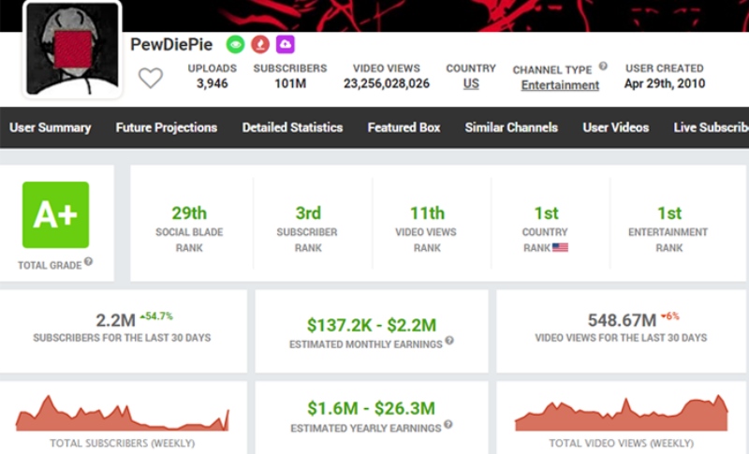View the Similar Channels tab
The height and width of the screenshot is (454, 749).
tap(511, 127)
